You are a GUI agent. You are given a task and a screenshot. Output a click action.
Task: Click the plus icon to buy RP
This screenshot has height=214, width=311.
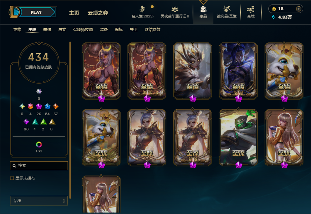[298, 9]
